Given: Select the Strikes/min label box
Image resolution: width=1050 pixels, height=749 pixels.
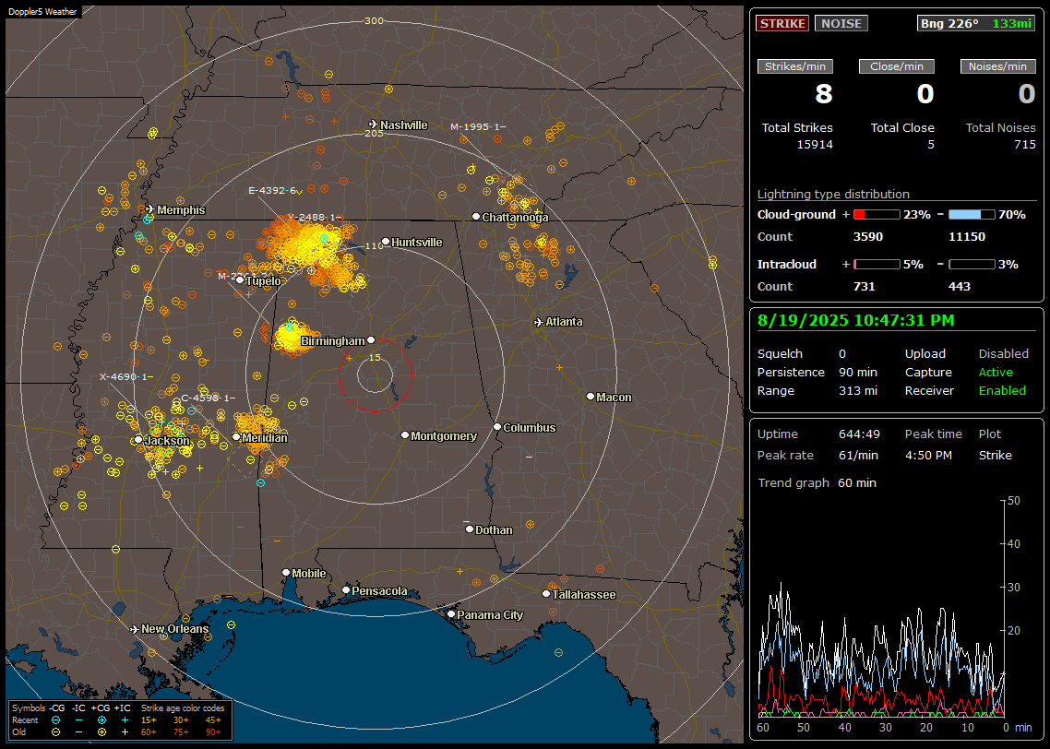Looking at the screenshot, I should (794, 66).
